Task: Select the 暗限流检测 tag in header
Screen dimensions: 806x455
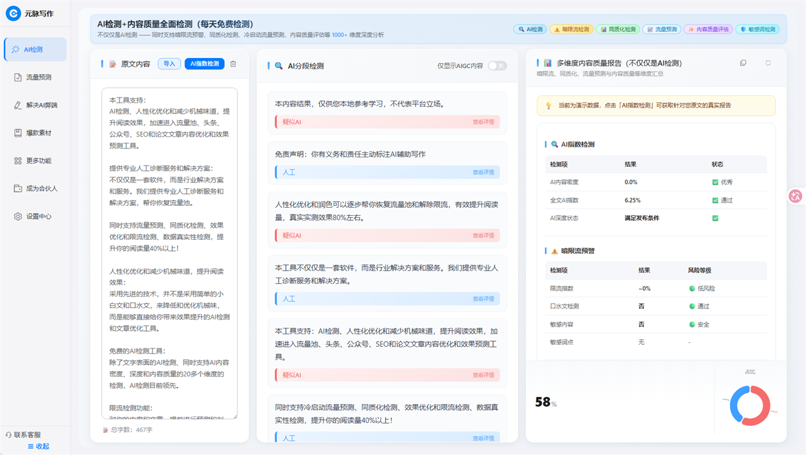Action: [570, 29]
